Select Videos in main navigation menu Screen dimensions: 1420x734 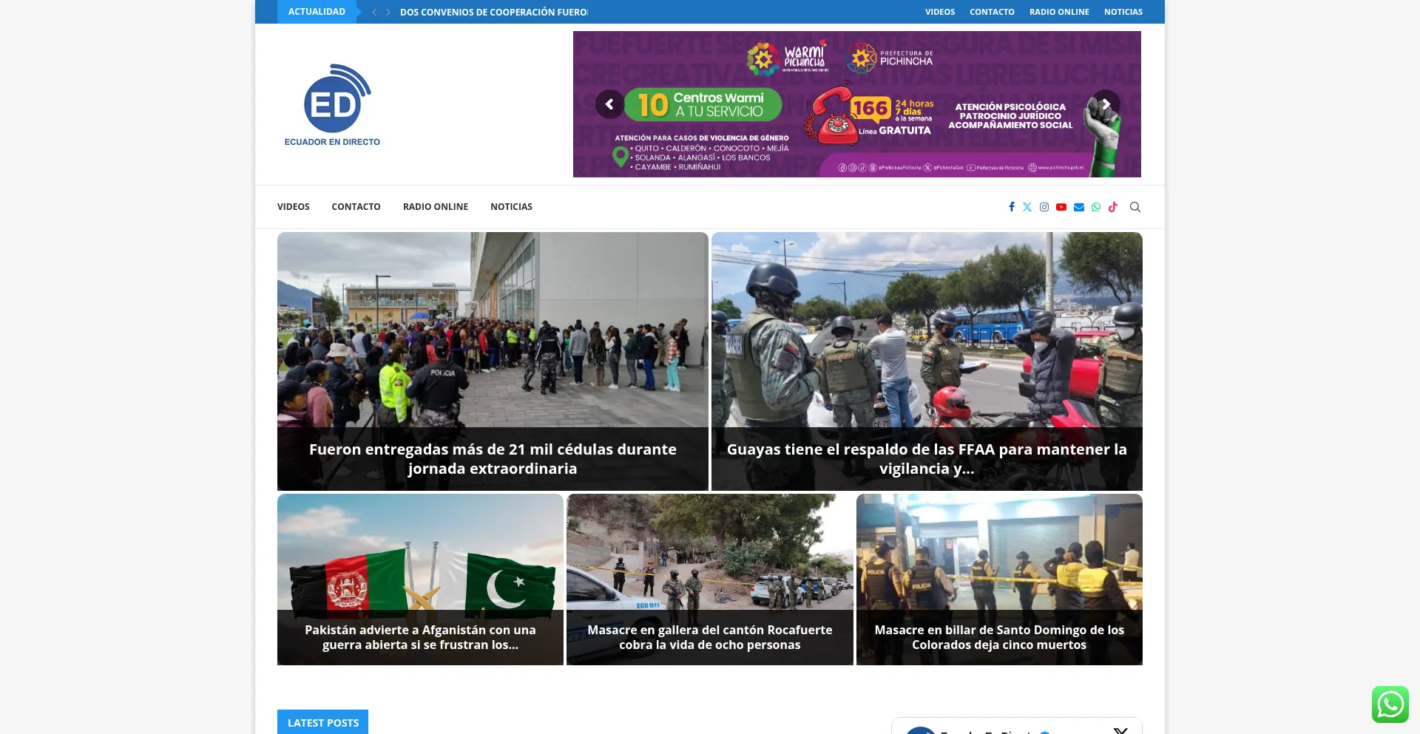[293, 207]
